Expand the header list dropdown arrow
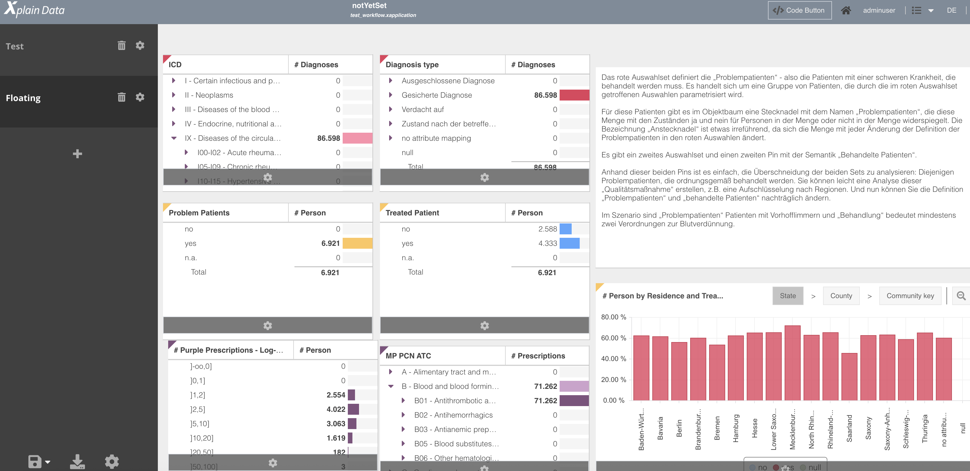Viewport: 970px width, 471px height. [x=931, y=11]
